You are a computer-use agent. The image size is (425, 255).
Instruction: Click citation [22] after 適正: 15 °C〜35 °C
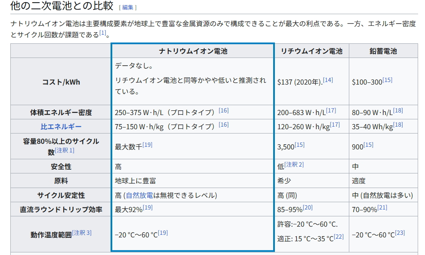coord(339,237)
